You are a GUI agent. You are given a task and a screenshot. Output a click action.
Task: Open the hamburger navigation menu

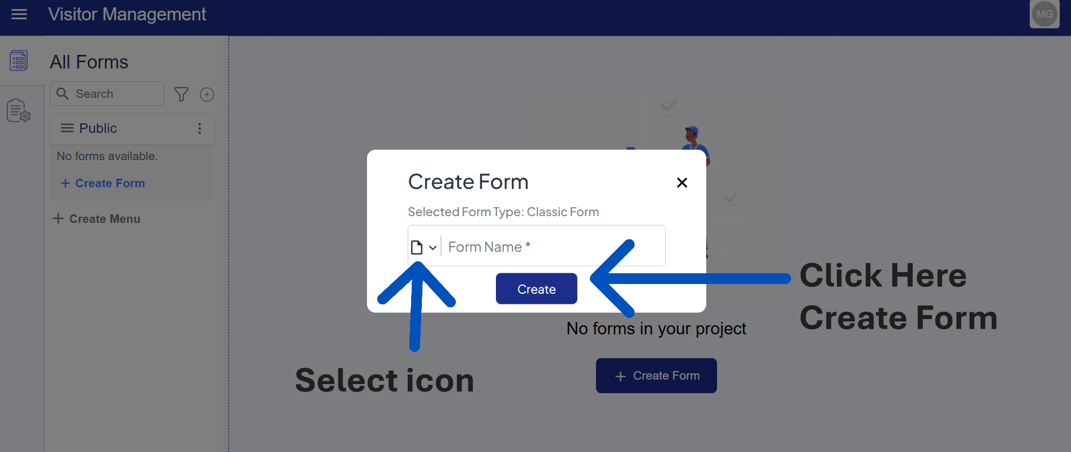point(19,14)
